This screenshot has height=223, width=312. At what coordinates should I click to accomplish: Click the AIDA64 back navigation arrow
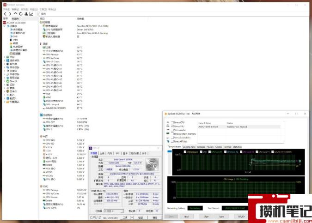click(5, 14)
